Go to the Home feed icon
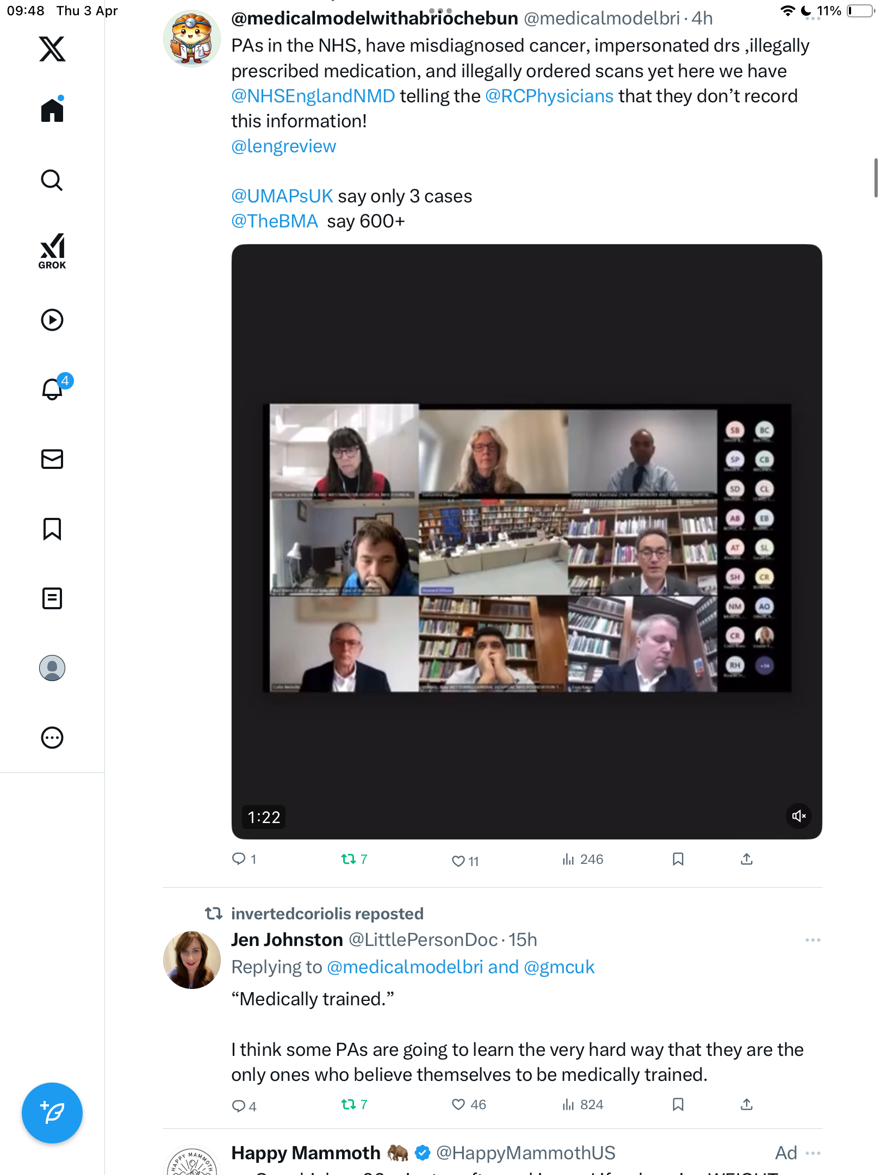Viewport: 881px width, 1175px height. pyautogui.click(x=52, y=109)
